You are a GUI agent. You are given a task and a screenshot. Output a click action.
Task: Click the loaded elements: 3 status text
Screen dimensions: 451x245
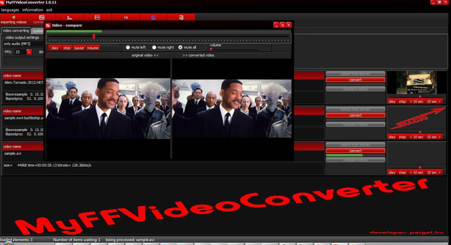[16, 240]
